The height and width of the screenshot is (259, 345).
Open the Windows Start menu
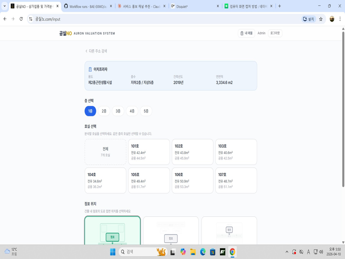[x=112, y=252]
